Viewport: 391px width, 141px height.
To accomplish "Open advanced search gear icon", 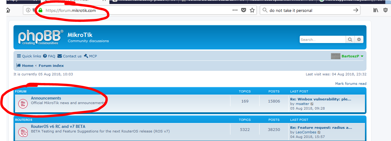I will coord(359,39).
